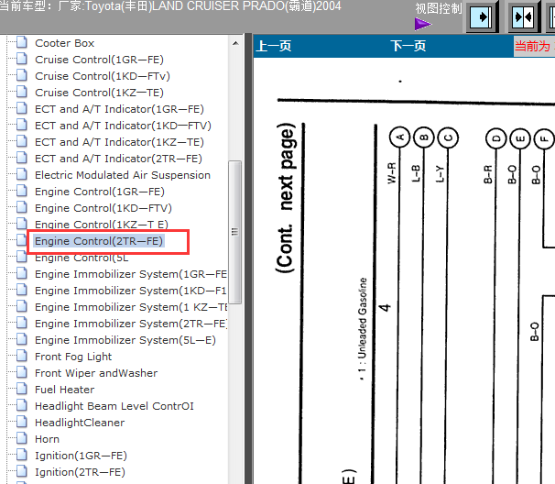Viewport: 555px width, 484px height.
Task: Select Electric Modulated Air Suspension
Action: [123, 175]
